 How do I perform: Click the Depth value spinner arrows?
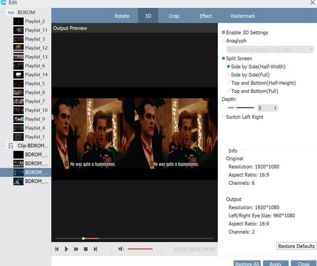coord(275,108)
